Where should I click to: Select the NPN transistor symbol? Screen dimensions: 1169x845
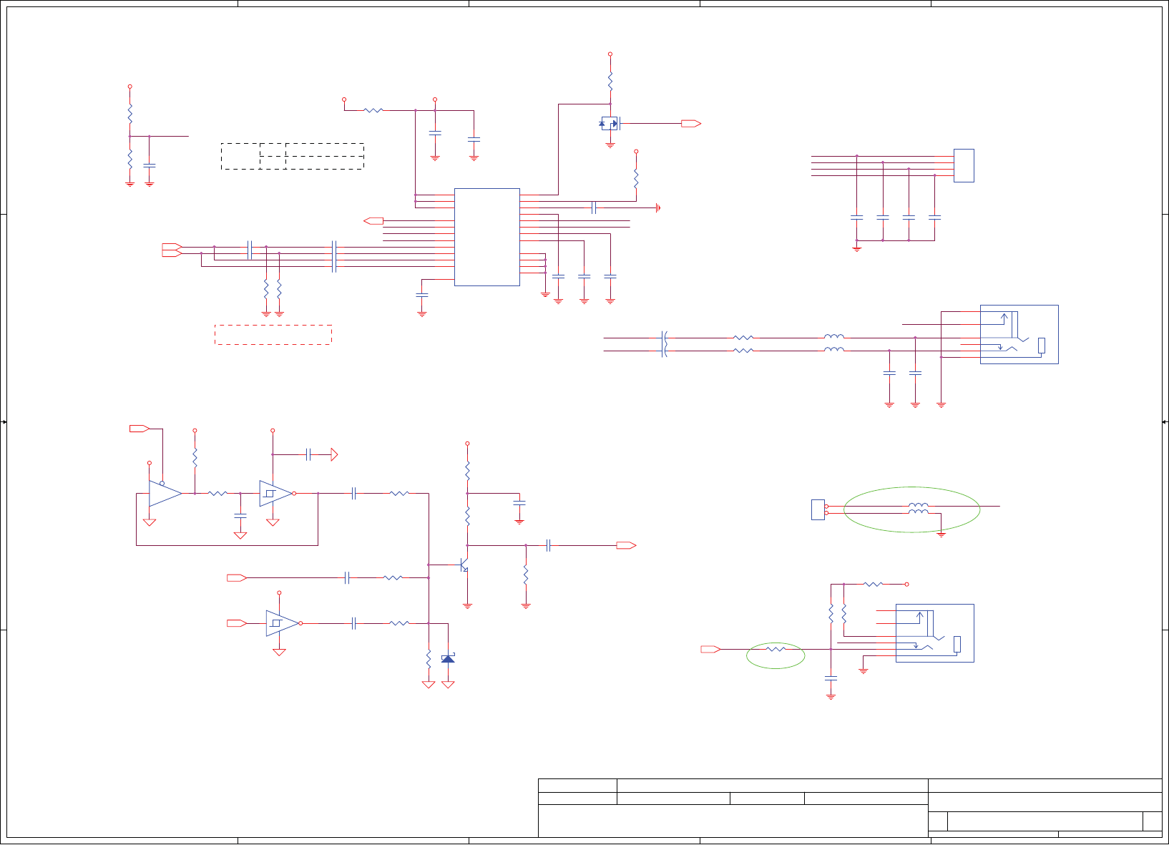coord(464,565)
